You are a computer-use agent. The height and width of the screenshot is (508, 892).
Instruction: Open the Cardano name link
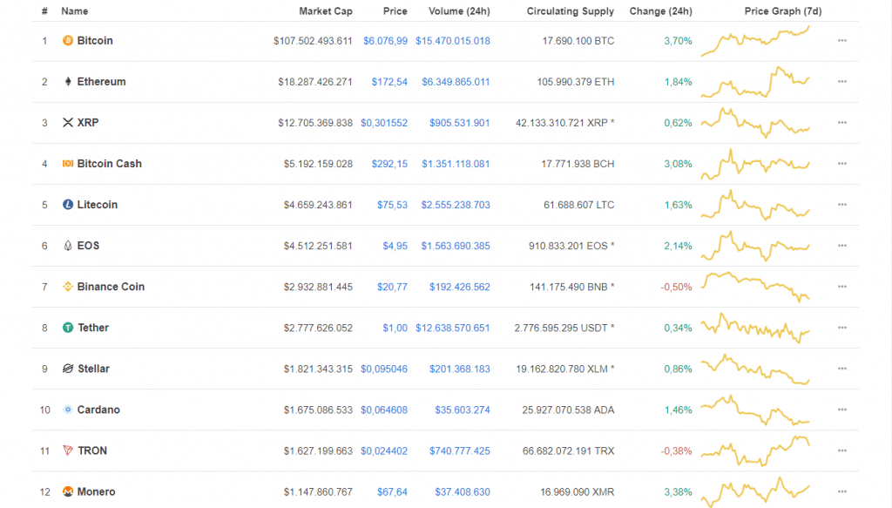point(98,409)
